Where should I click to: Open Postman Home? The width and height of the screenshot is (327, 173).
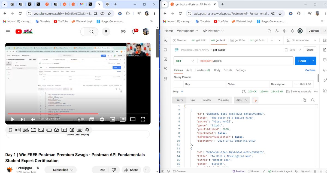[169, 31]
